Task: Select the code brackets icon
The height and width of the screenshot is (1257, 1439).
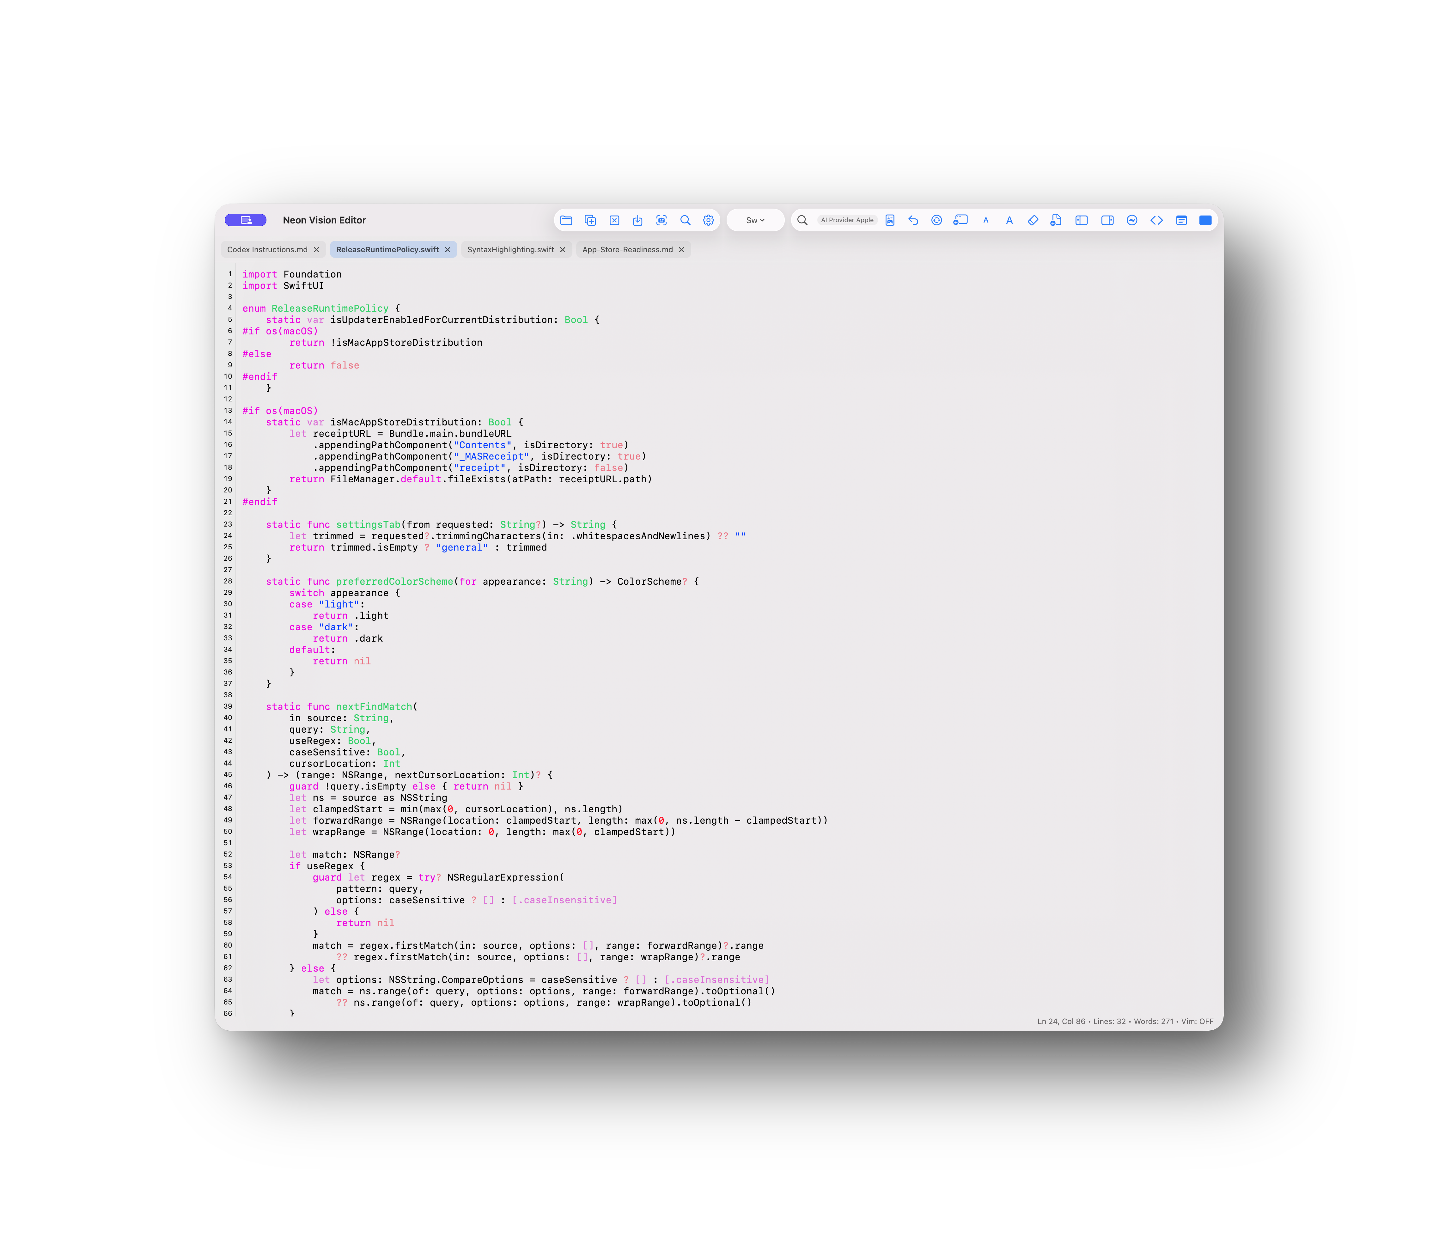Action: click(x=1157, y=220)
